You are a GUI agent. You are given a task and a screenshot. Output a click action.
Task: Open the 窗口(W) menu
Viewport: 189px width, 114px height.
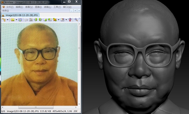(67, 7)
